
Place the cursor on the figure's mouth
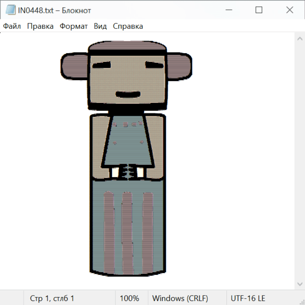(128, 94)
